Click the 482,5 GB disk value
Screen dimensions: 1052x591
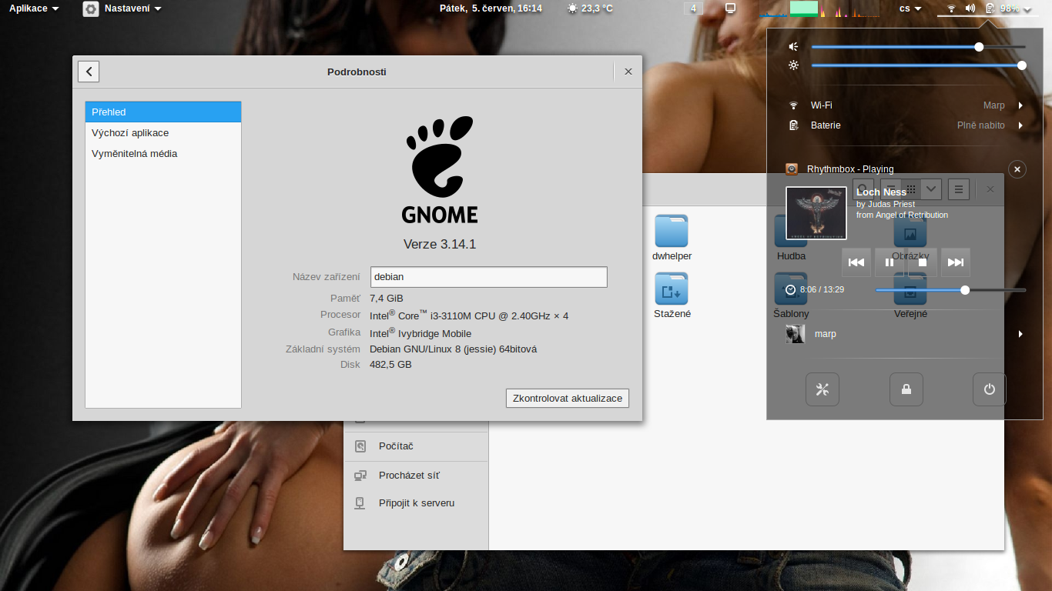(x=390, y=365)
